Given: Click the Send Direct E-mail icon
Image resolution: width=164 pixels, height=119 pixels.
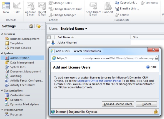Looking at the screenshot, I should tap(93, 6).
